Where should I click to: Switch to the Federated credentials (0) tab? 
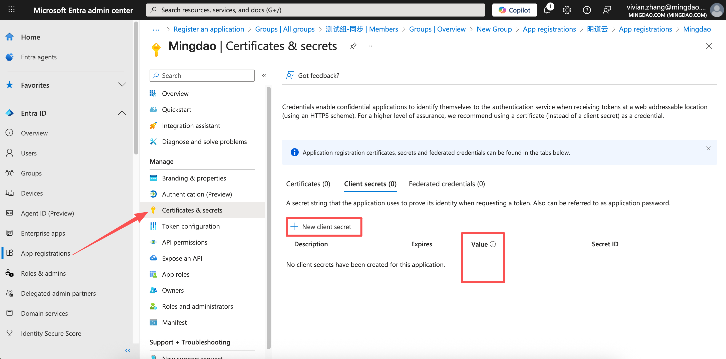coord(447,184)
